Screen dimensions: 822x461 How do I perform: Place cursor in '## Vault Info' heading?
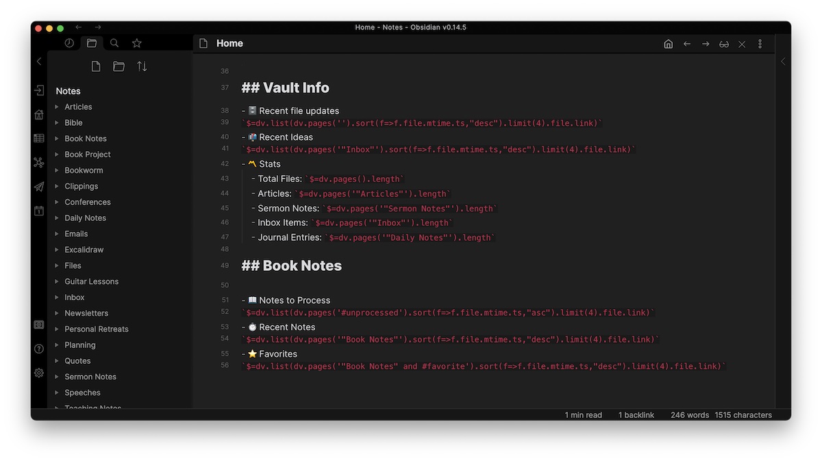[x=285, y=88]
